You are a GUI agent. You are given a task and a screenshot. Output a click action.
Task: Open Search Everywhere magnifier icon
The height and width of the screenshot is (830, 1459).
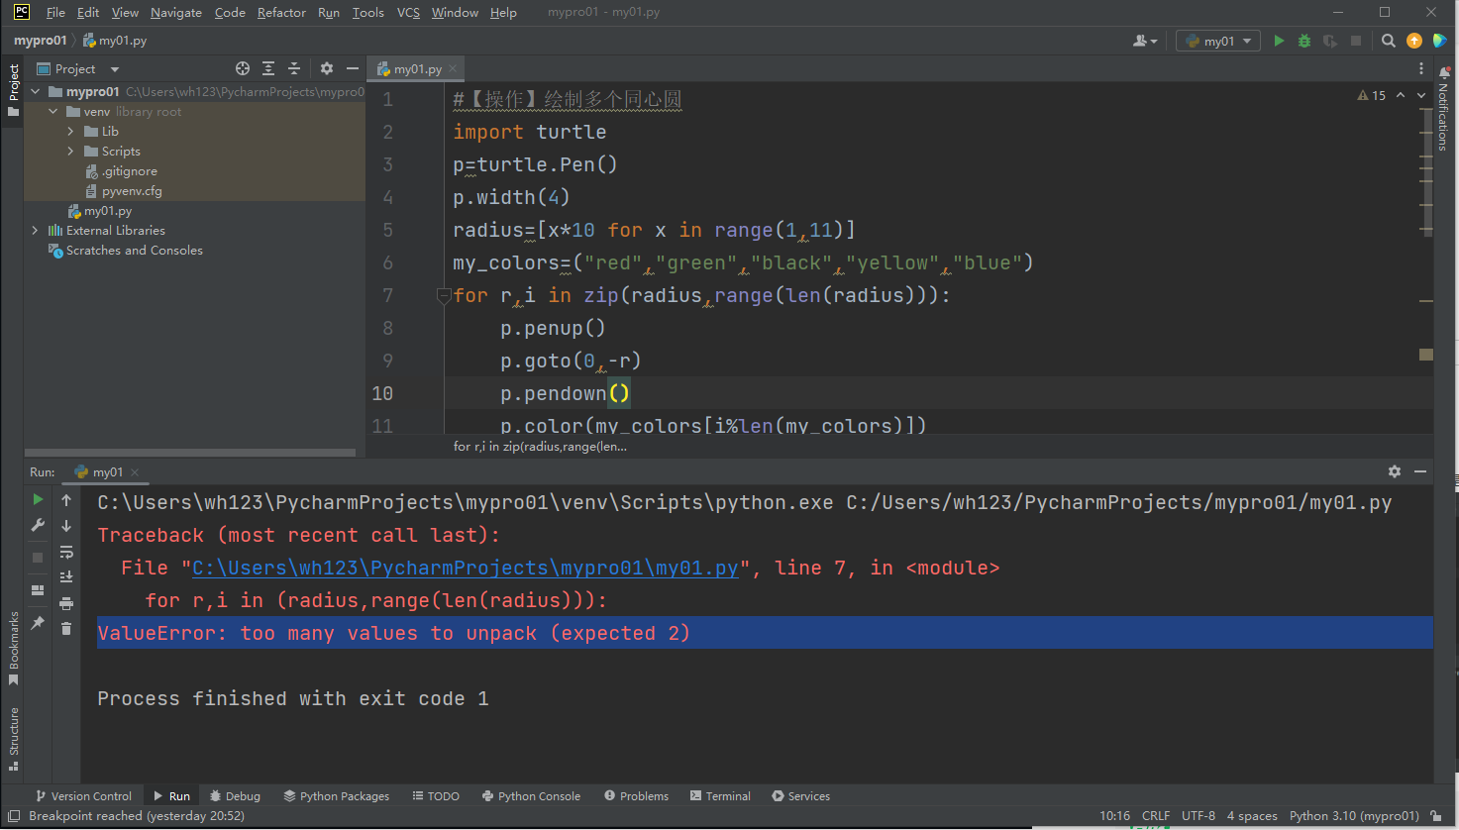(x=1389, y=41)
